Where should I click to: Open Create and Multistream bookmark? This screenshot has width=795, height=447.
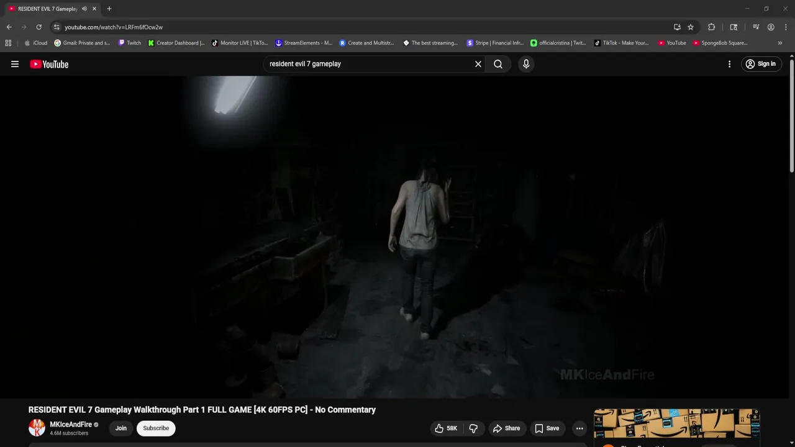(x=367, y=43)
